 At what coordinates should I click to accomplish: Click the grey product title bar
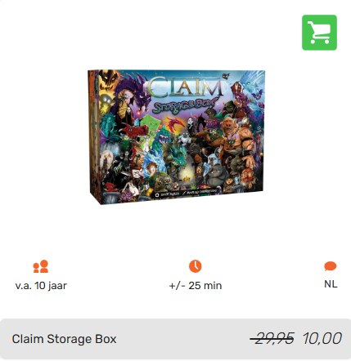tap(175, 339)
